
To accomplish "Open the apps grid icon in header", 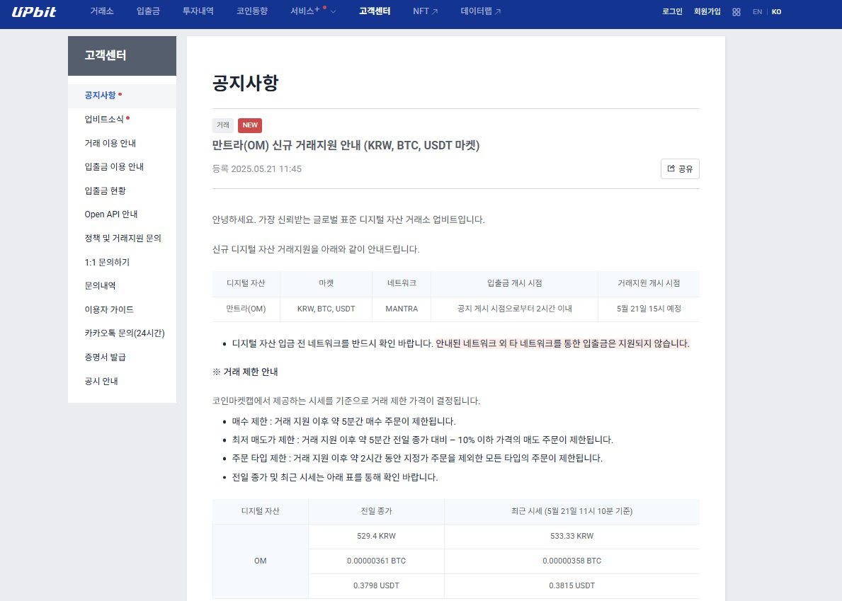I will click(x=736, y=12).
